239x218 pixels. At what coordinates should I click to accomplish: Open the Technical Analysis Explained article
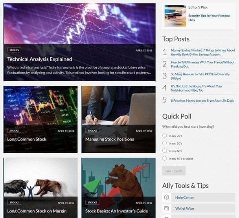[40, 59]
